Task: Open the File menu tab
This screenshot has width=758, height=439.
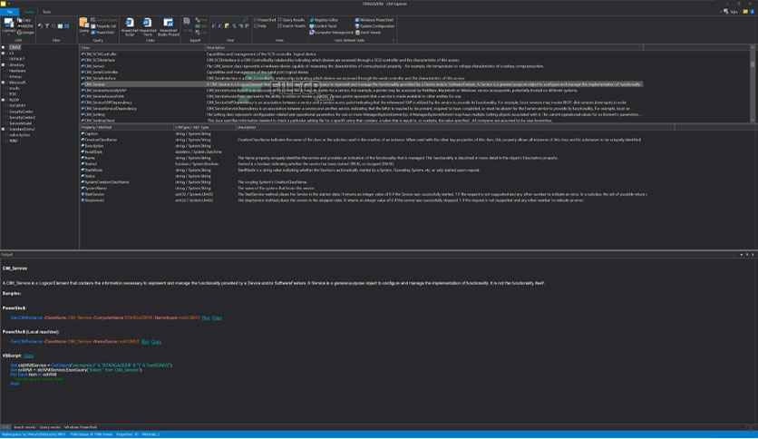Action: [10, 12]
